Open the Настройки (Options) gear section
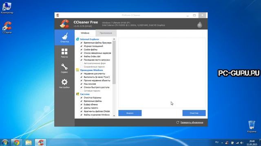 (x=64, y=84)
